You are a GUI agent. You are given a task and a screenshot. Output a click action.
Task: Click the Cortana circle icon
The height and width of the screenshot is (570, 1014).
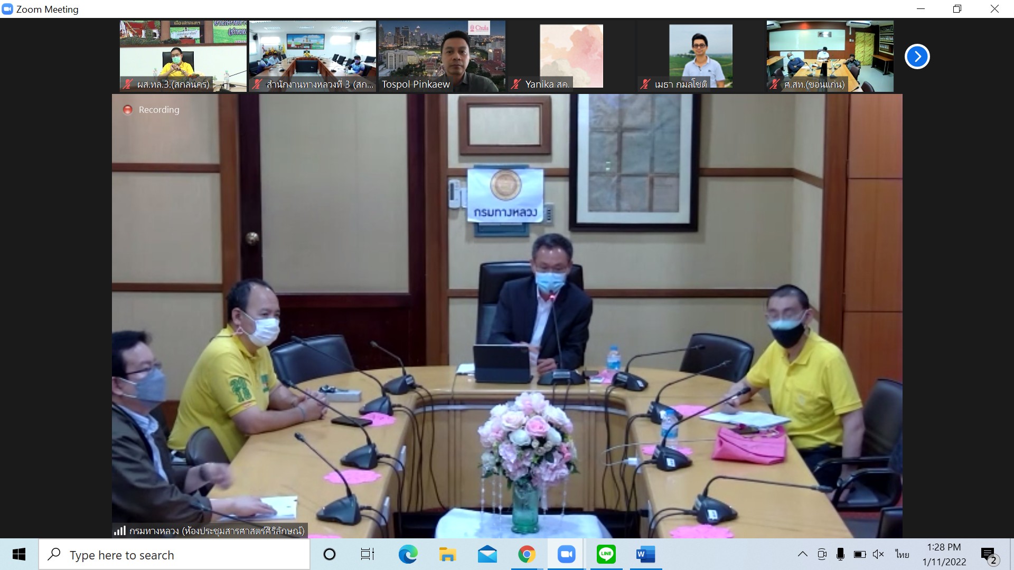coord(329,554)
